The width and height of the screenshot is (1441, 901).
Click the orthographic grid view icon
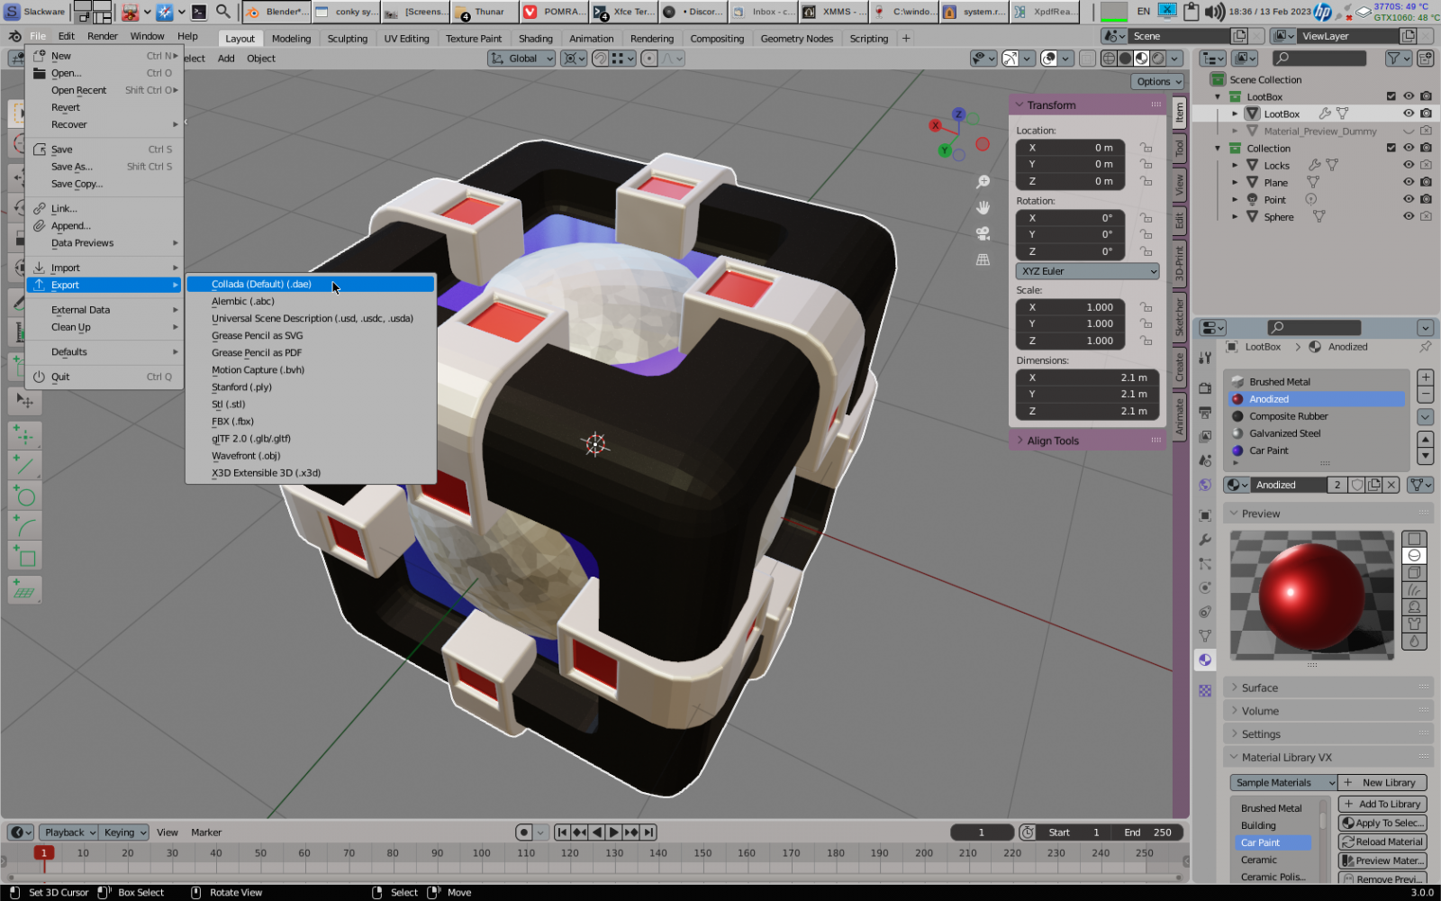coord(983,259)
